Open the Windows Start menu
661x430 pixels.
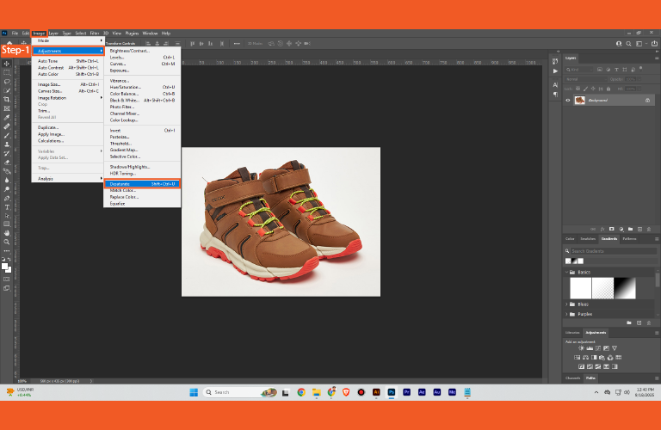pyautogui.click(x=194, y=391)
